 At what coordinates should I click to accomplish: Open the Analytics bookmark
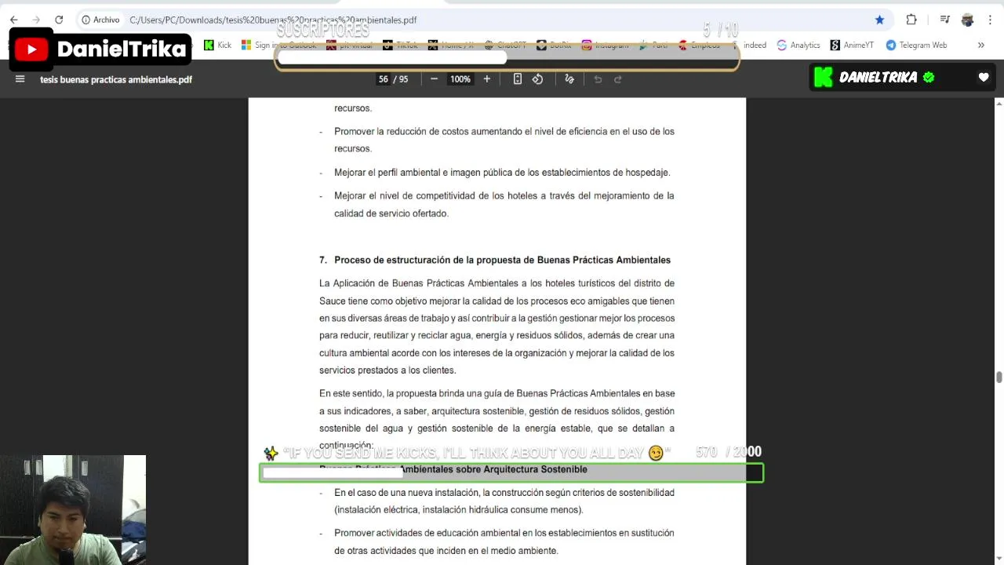click(798, 46)
